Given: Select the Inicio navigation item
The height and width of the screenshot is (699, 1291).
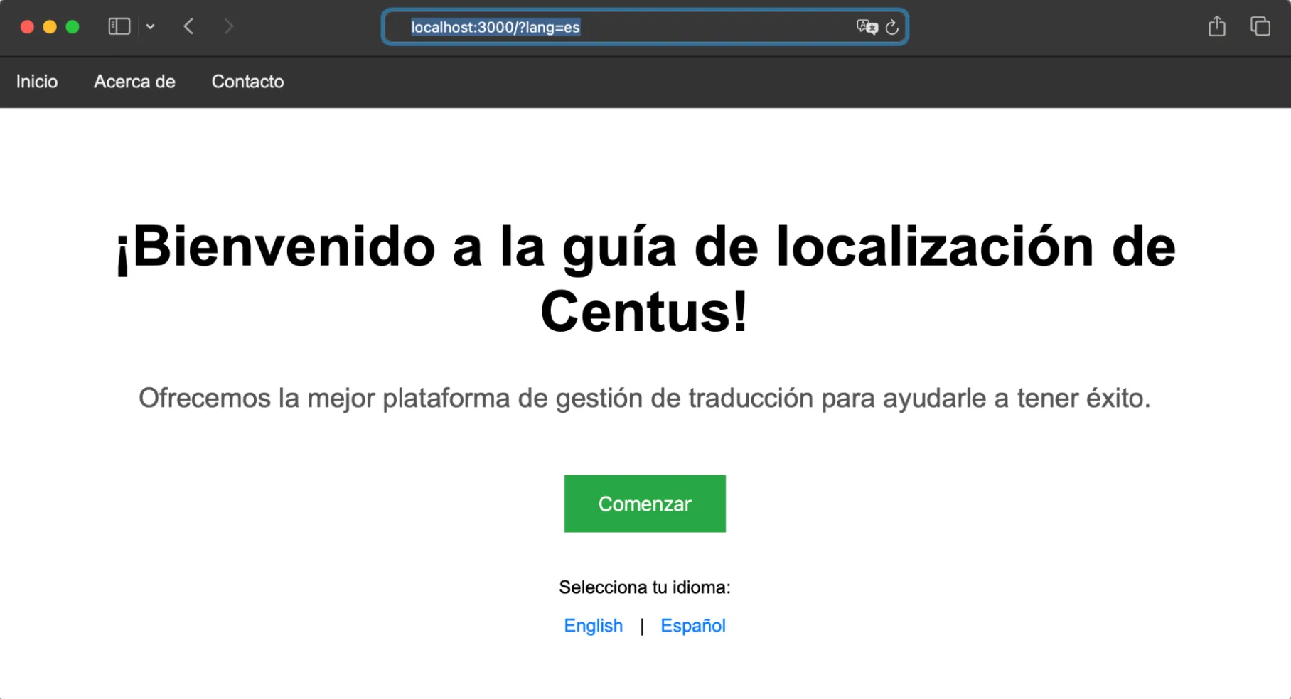Looking at the screenshot, I should pyautogui.click(x=37, y=82).
